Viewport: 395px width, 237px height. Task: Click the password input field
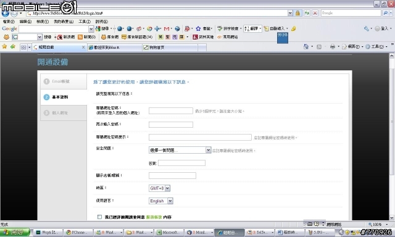click(171, 111)
